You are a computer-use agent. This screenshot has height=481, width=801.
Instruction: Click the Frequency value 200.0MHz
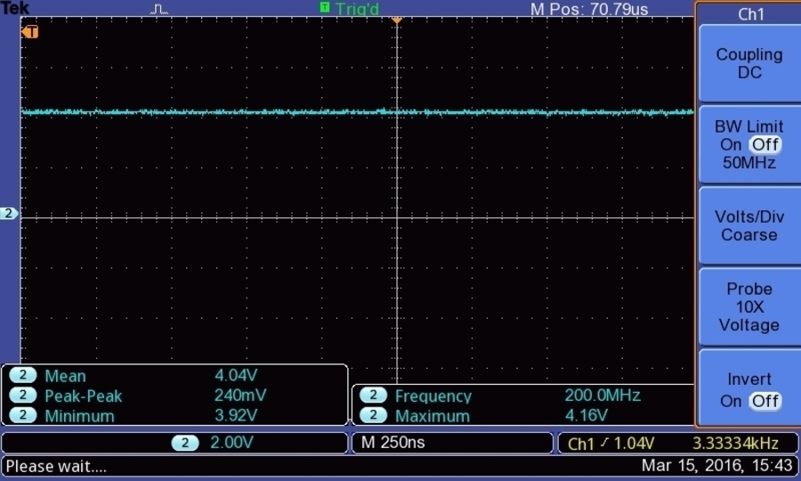(603, 395)
